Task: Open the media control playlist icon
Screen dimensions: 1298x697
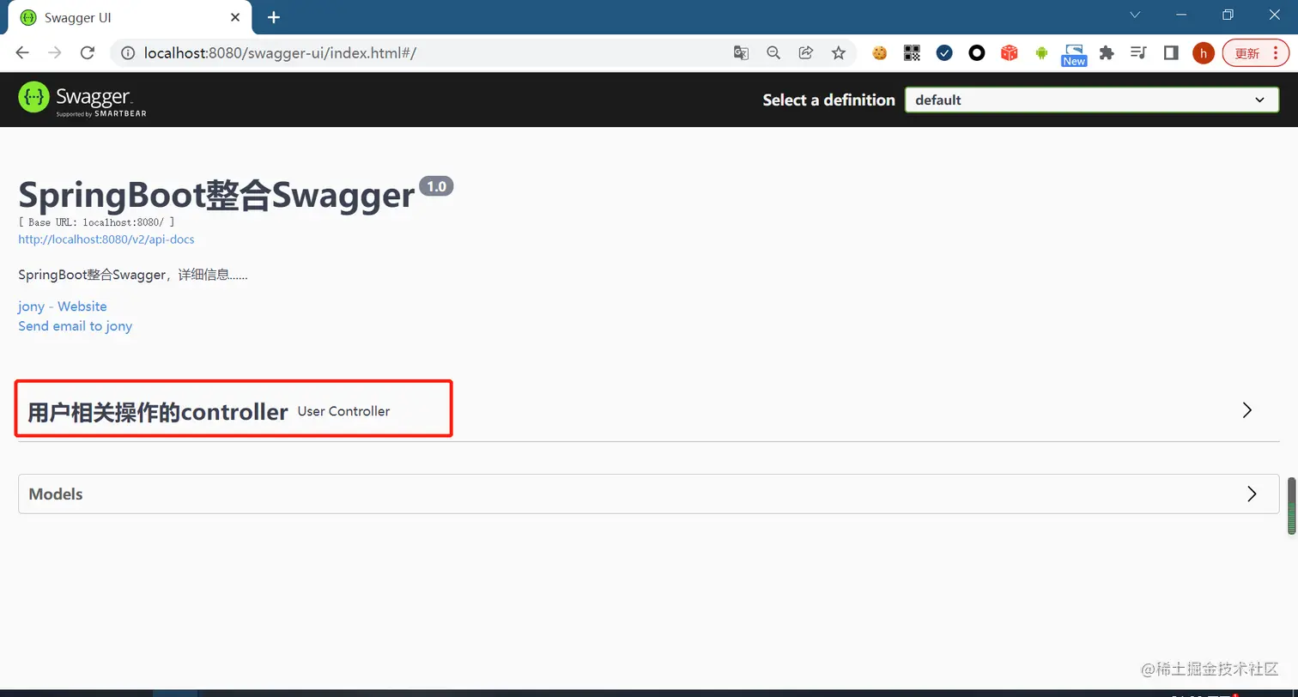Action: click(1138, 53)
